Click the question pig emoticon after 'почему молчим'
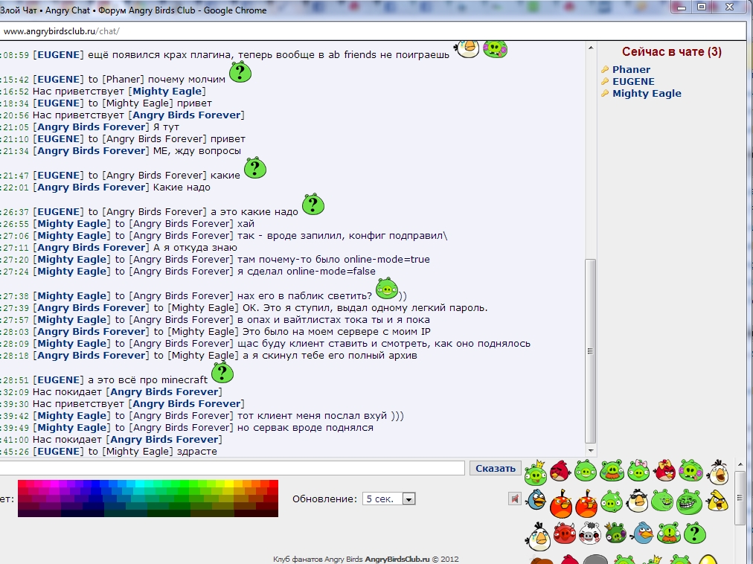The width and height of the screenshot is (753, 564). click(x=240, y=72)
